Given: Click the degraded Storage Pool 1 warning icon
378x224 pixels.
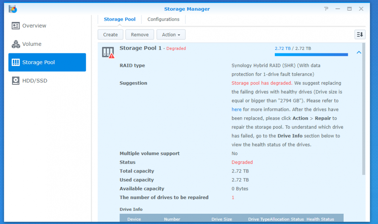Looking at the screenshot, I should [108, 53].
